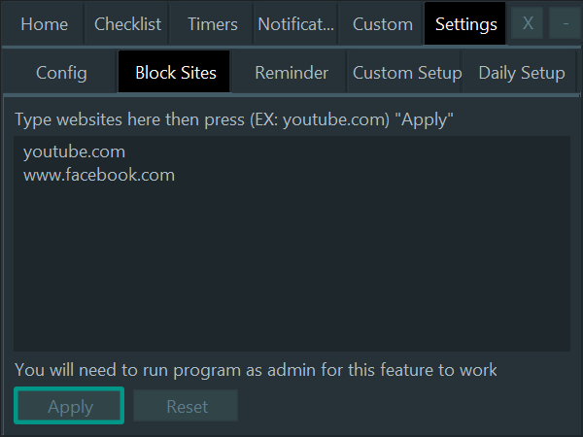Open the Home tab

[x=44, y=24]
